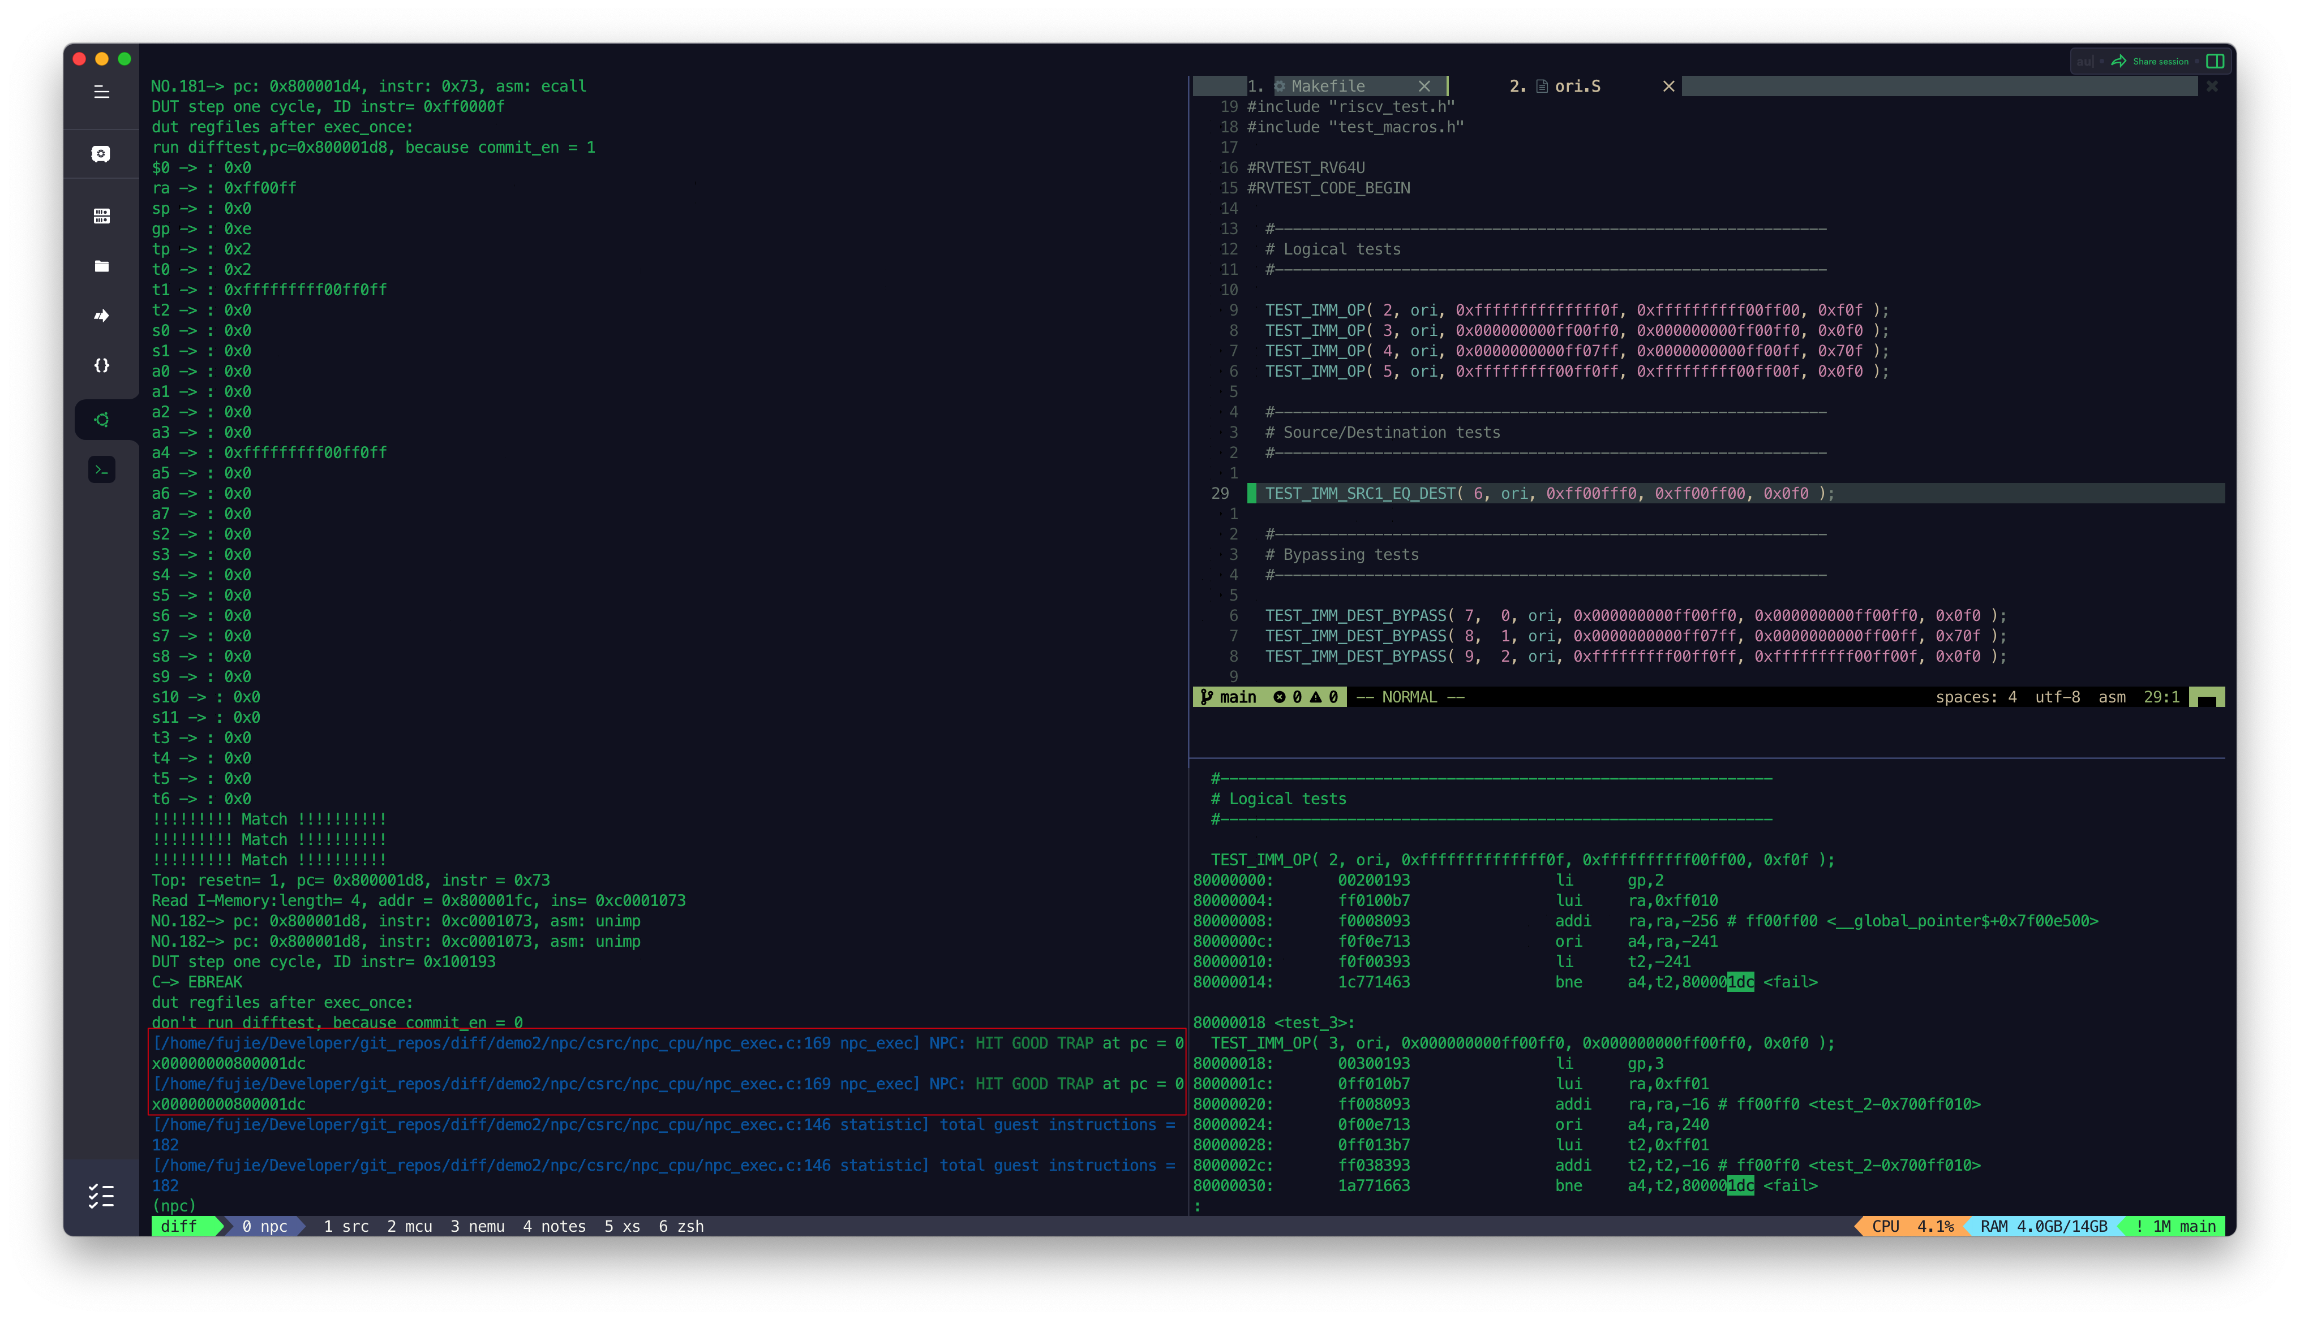Click the '#RVTEST_CODE_BEGIN' line
2300x1320 pixels.
point(1328,188)
